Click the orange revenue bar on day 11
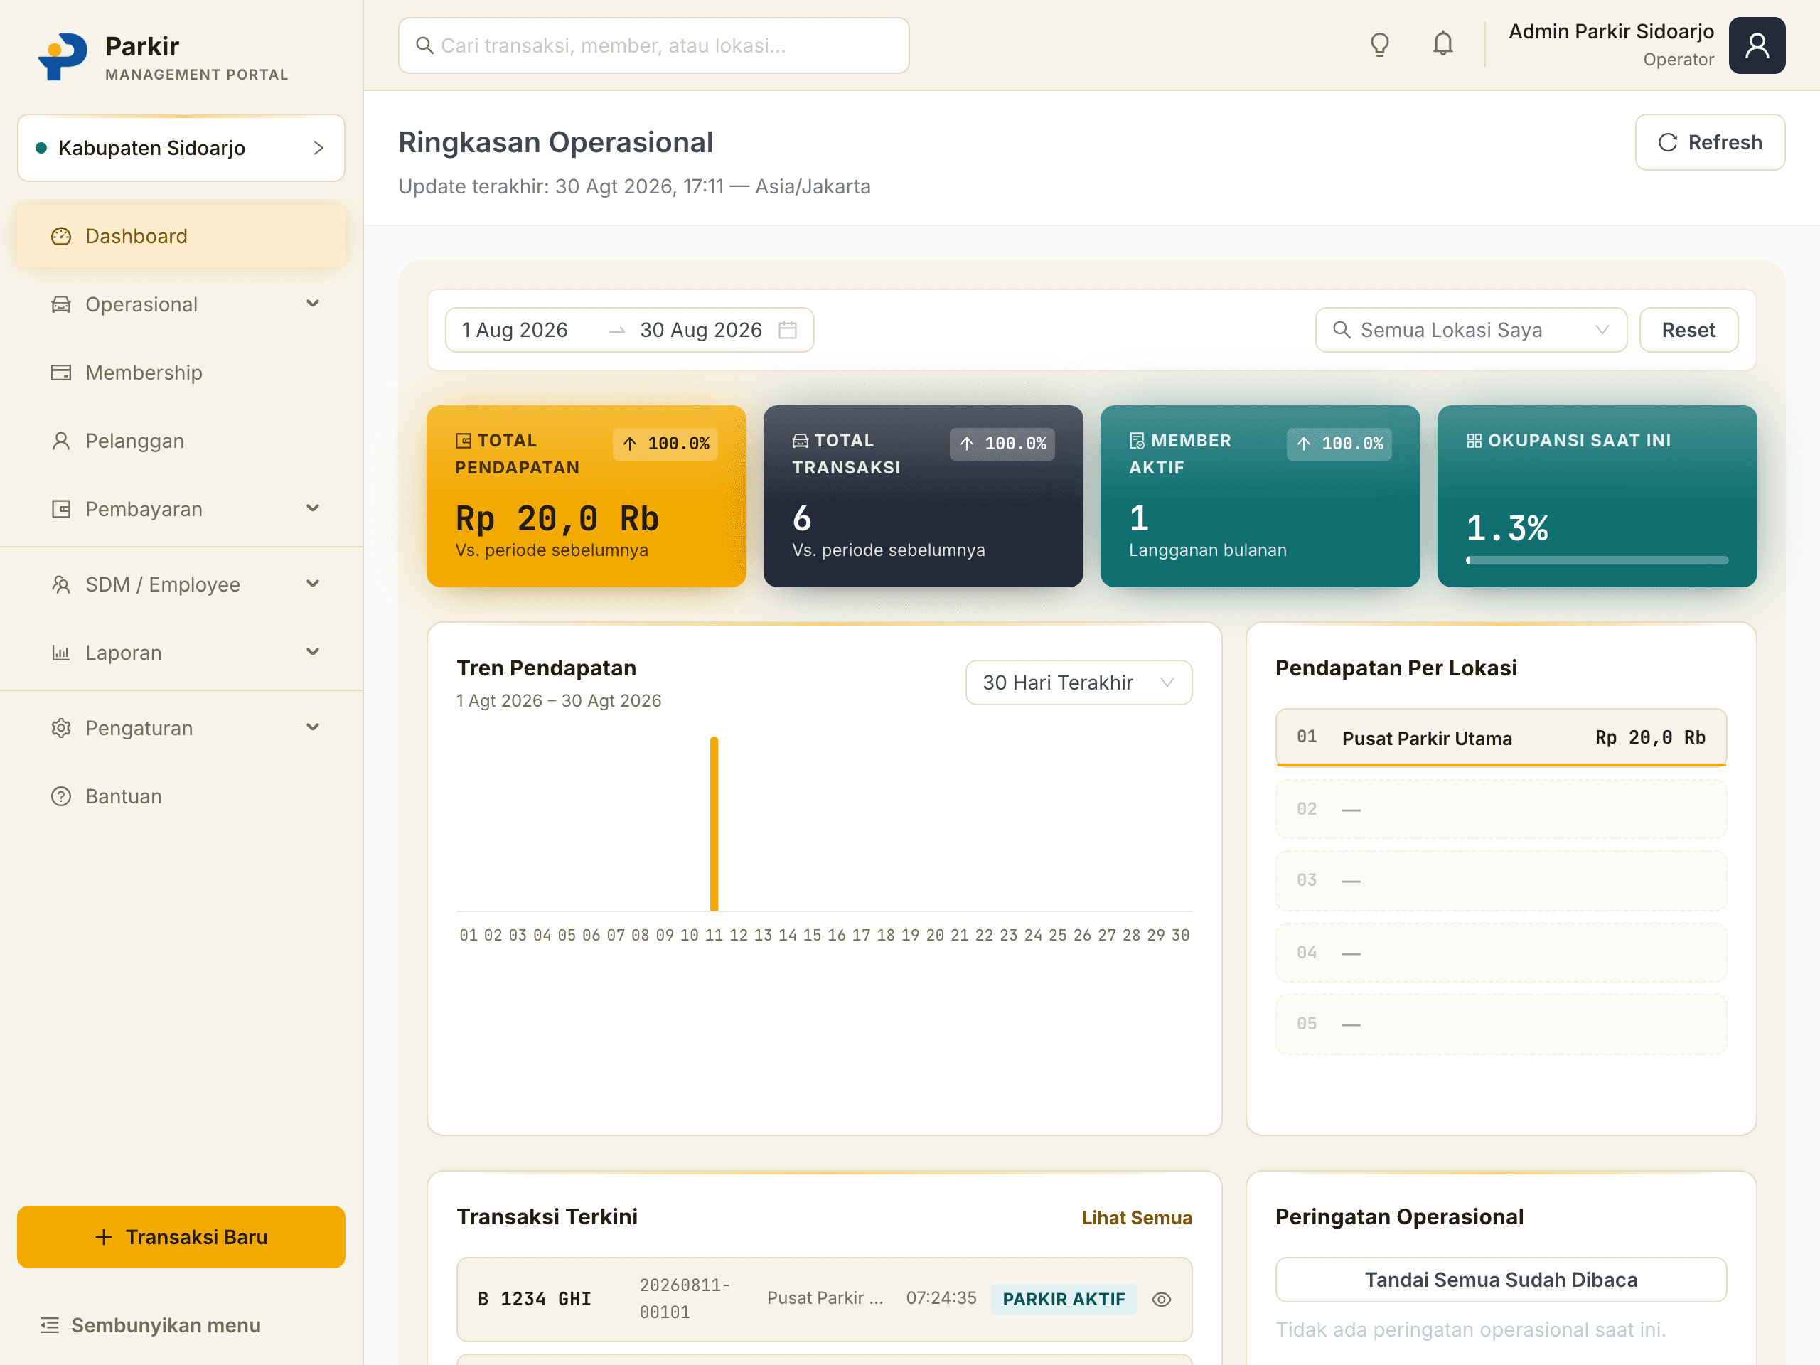This screenshot has width=1820, height=1365. pyautogui.click(x=714, y=823)
